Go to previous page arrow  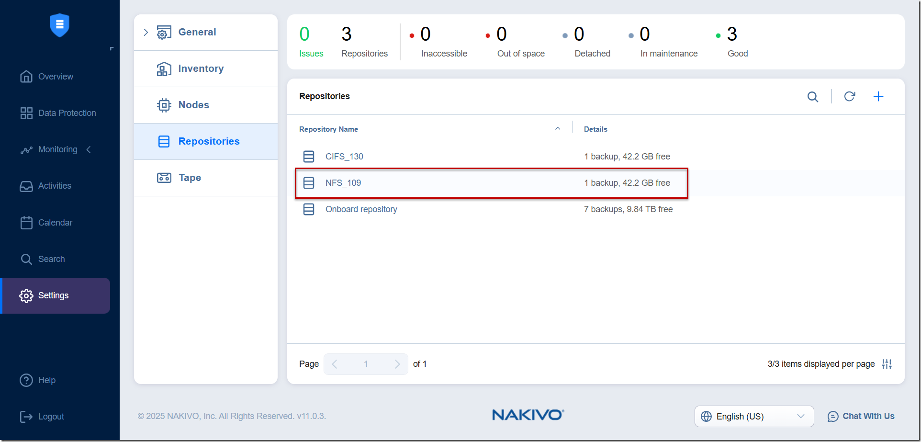[335, 364]
